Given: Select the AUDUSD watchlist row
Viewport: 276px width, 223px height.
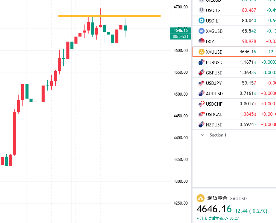Looking at the screenshot, I should pos(234,93).
